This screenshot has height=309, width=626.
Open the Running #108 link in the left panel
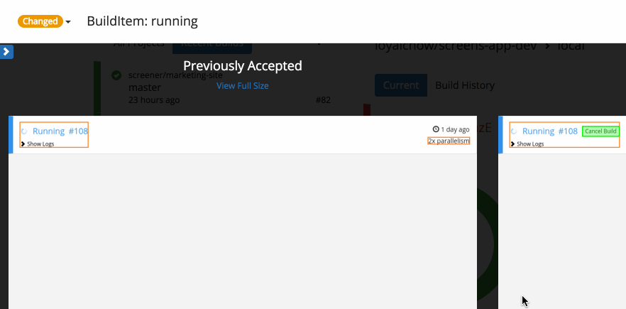point(60,131)
